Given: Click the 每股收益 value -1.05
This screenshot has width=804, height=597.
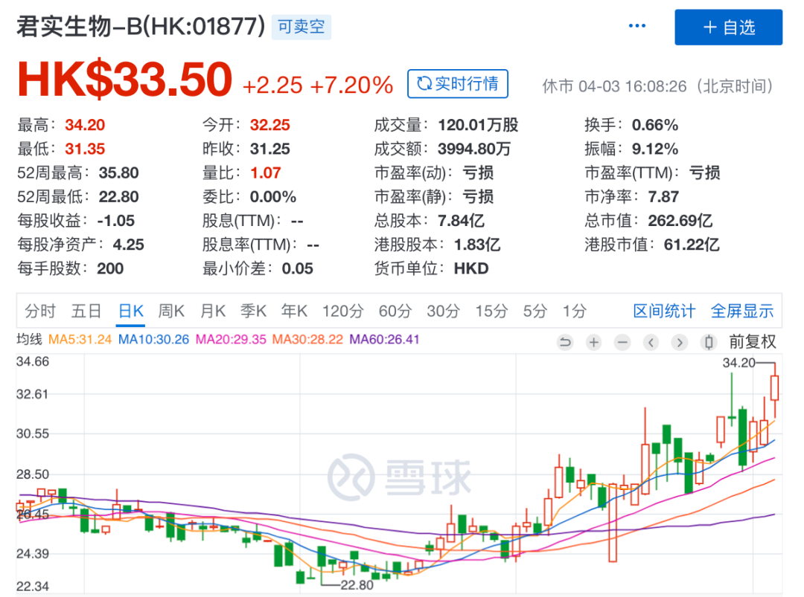Looking at the screenshot, I should (116, 221).
